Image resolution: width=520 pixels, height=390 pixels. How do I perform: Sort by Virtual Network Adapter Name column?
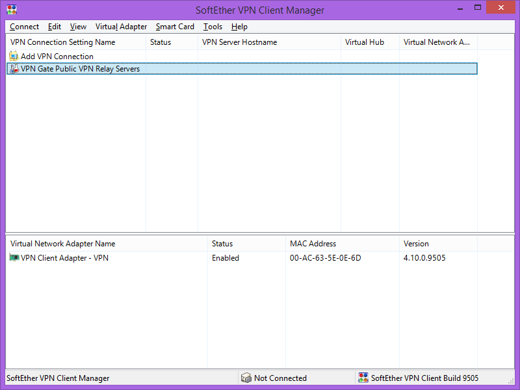click(107, 244)
